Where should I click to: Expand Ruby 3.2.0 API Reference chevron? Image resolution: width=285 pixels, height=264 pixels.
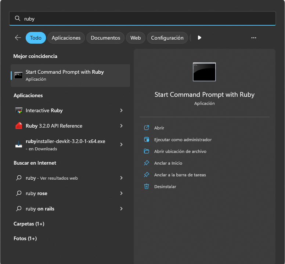tap(122, 126)
